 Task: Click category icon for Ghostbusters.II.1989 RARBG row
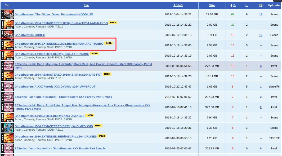pyautogui.click(x=7, y=56)
